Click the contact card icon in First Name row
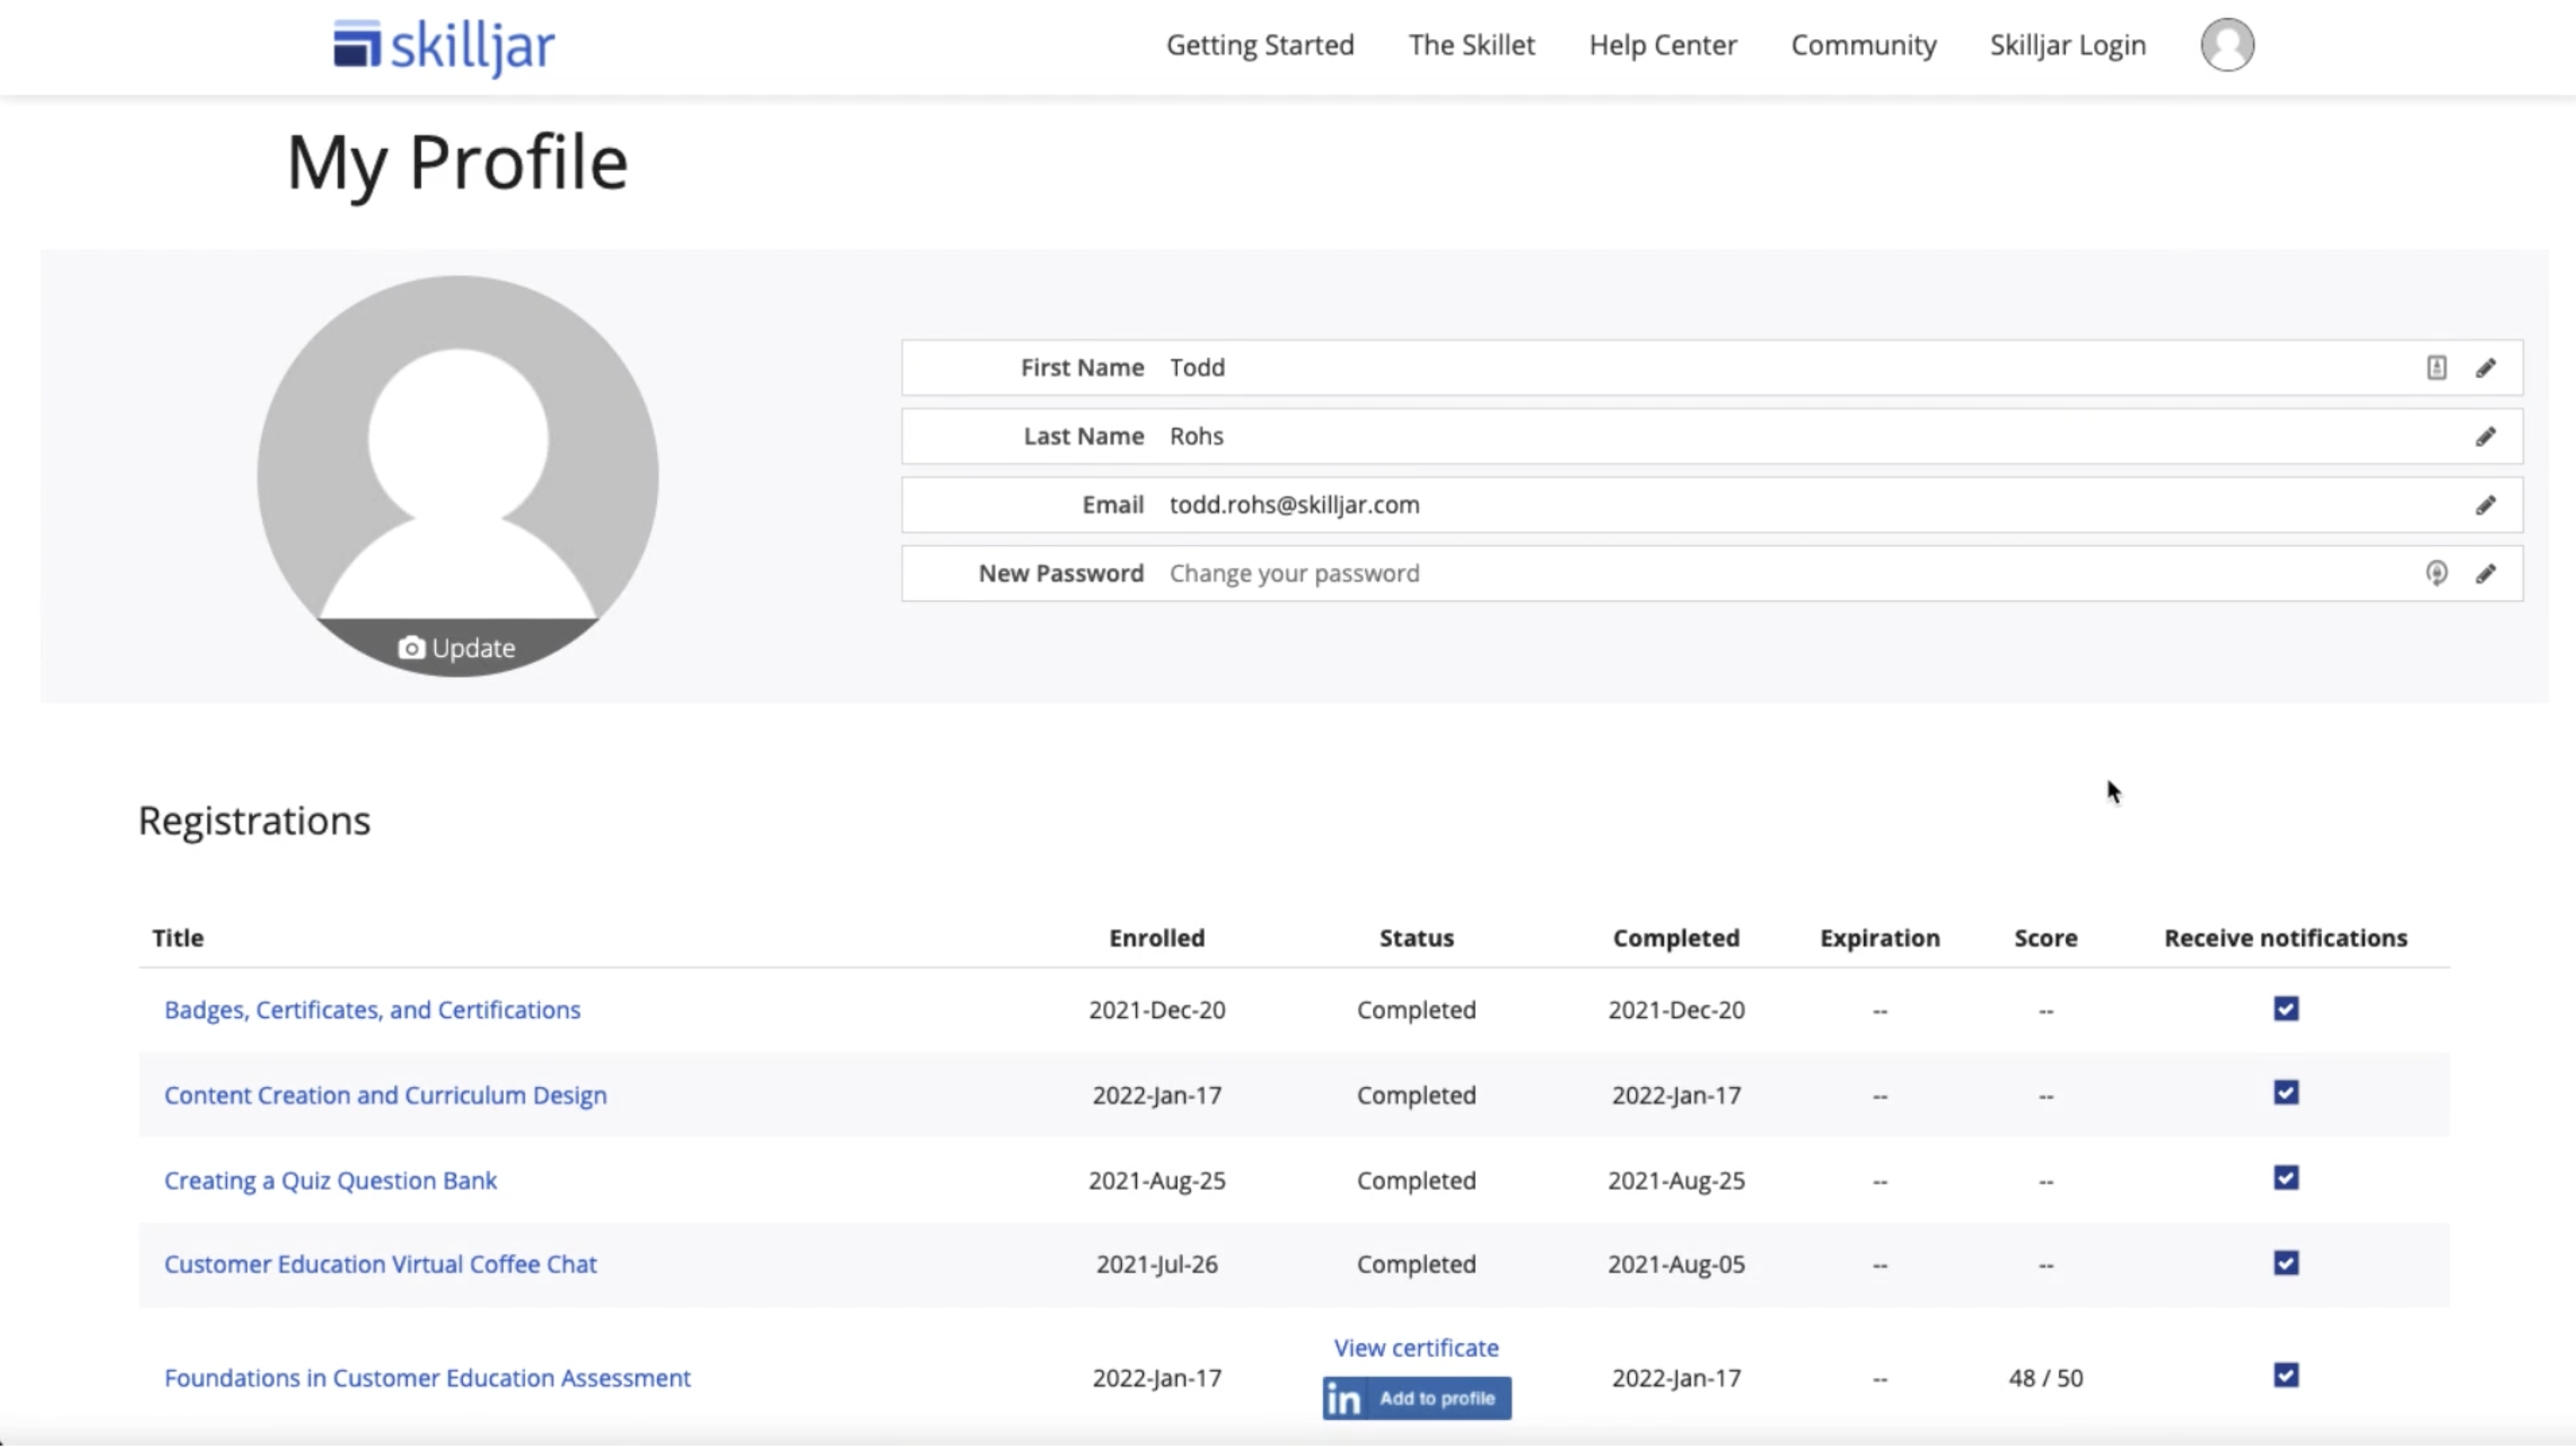The width and height of the screenshot is (2576, 1447). [x=2436, y=368]
